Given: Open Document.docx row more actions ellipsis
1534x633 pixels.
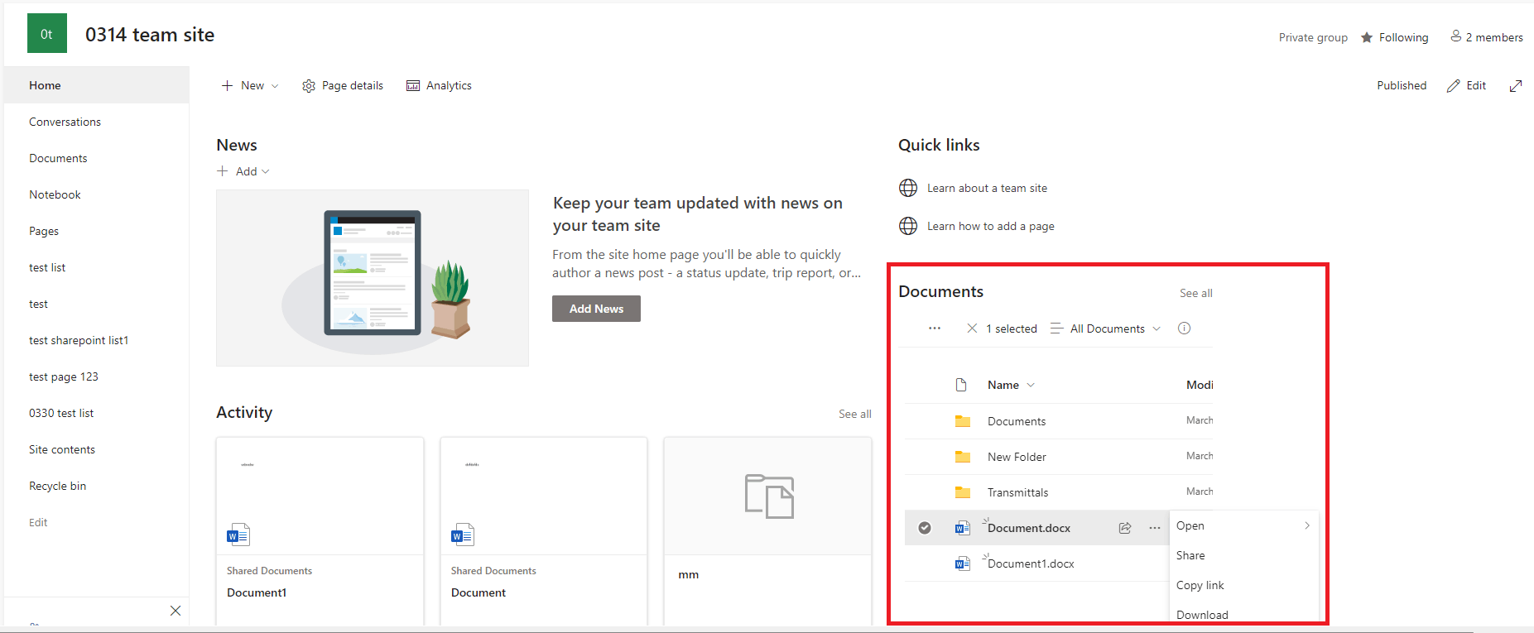Looking at the screenshot, I should tap(1155, 528).
